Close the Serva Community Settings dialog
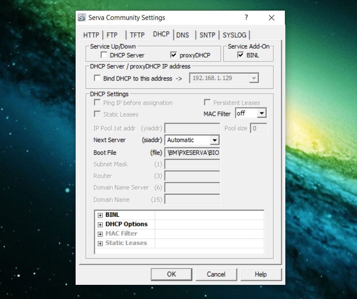This screenshot has width=357, height=299. coord(271,18)
